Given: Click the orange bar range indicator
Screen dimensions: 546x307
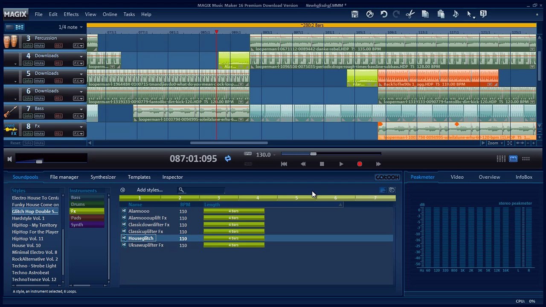Looking at the screenshot, I should click(311, 26).
